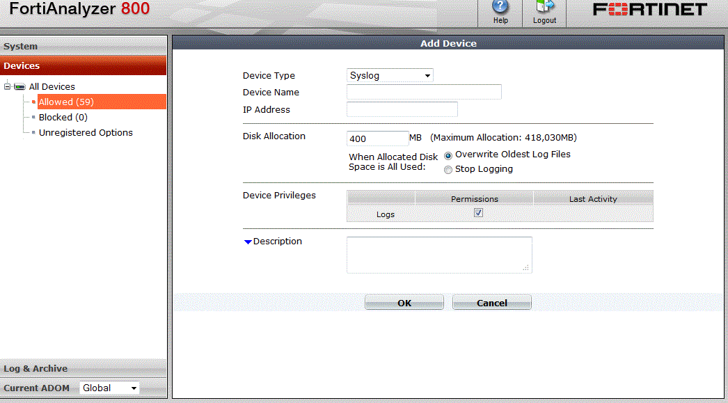Open Unregistered Options tree item
Screen dimensions: 728x403
pyautogui.click(x=86, y=132)
